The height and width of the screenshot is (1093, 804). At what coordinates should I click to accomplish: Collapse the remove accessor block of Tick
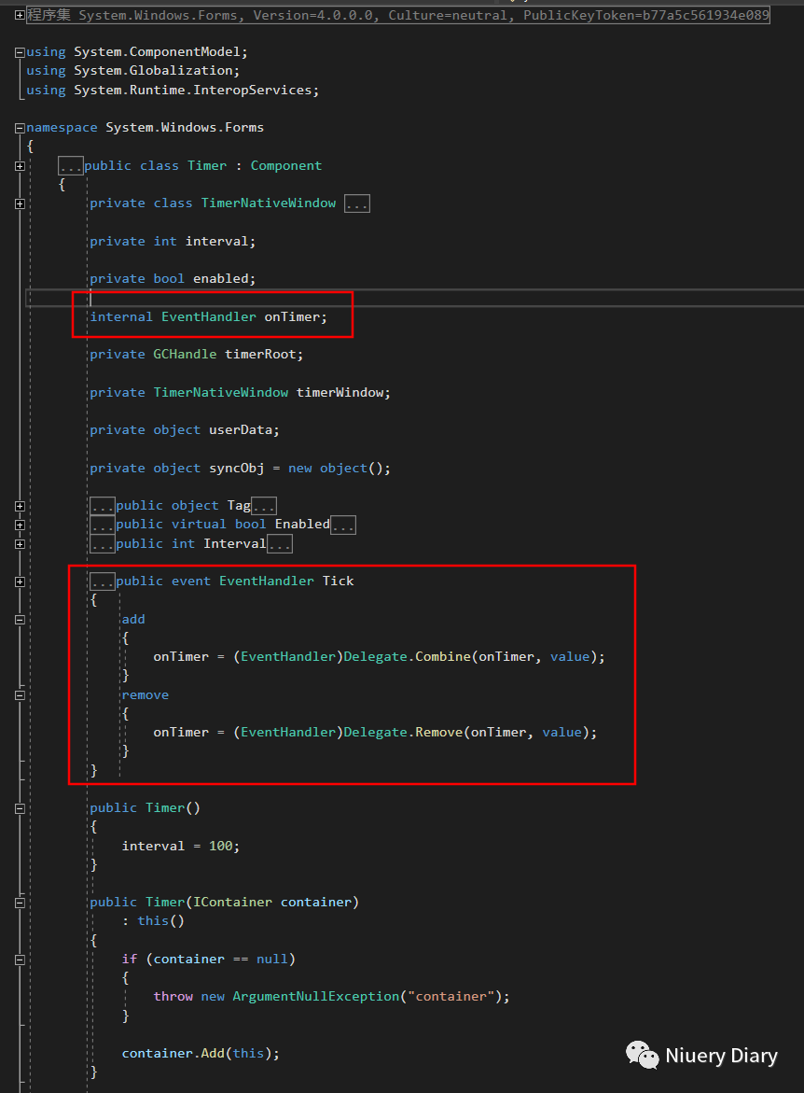pos(19,694)
